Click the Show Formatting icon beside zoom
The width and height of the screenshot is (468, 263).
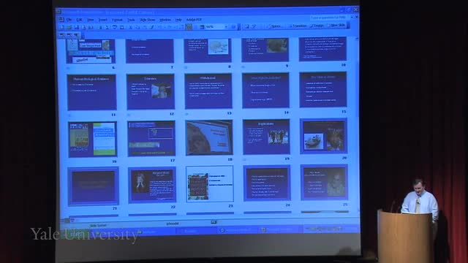pyautogui.click(x=189, y=27)
